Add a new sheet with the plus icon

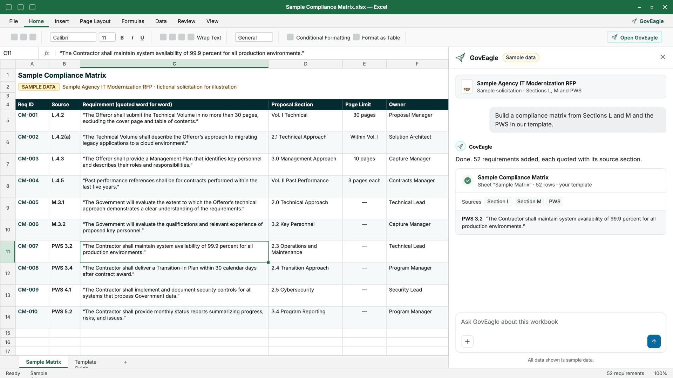click(125, 362)
